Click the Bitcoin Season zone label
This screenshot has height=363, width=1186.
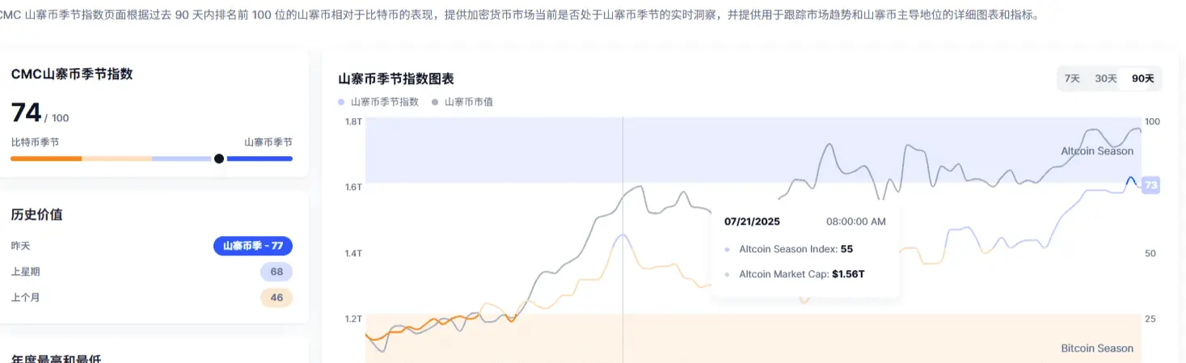pyautogui.click(x=1097, y=348)
